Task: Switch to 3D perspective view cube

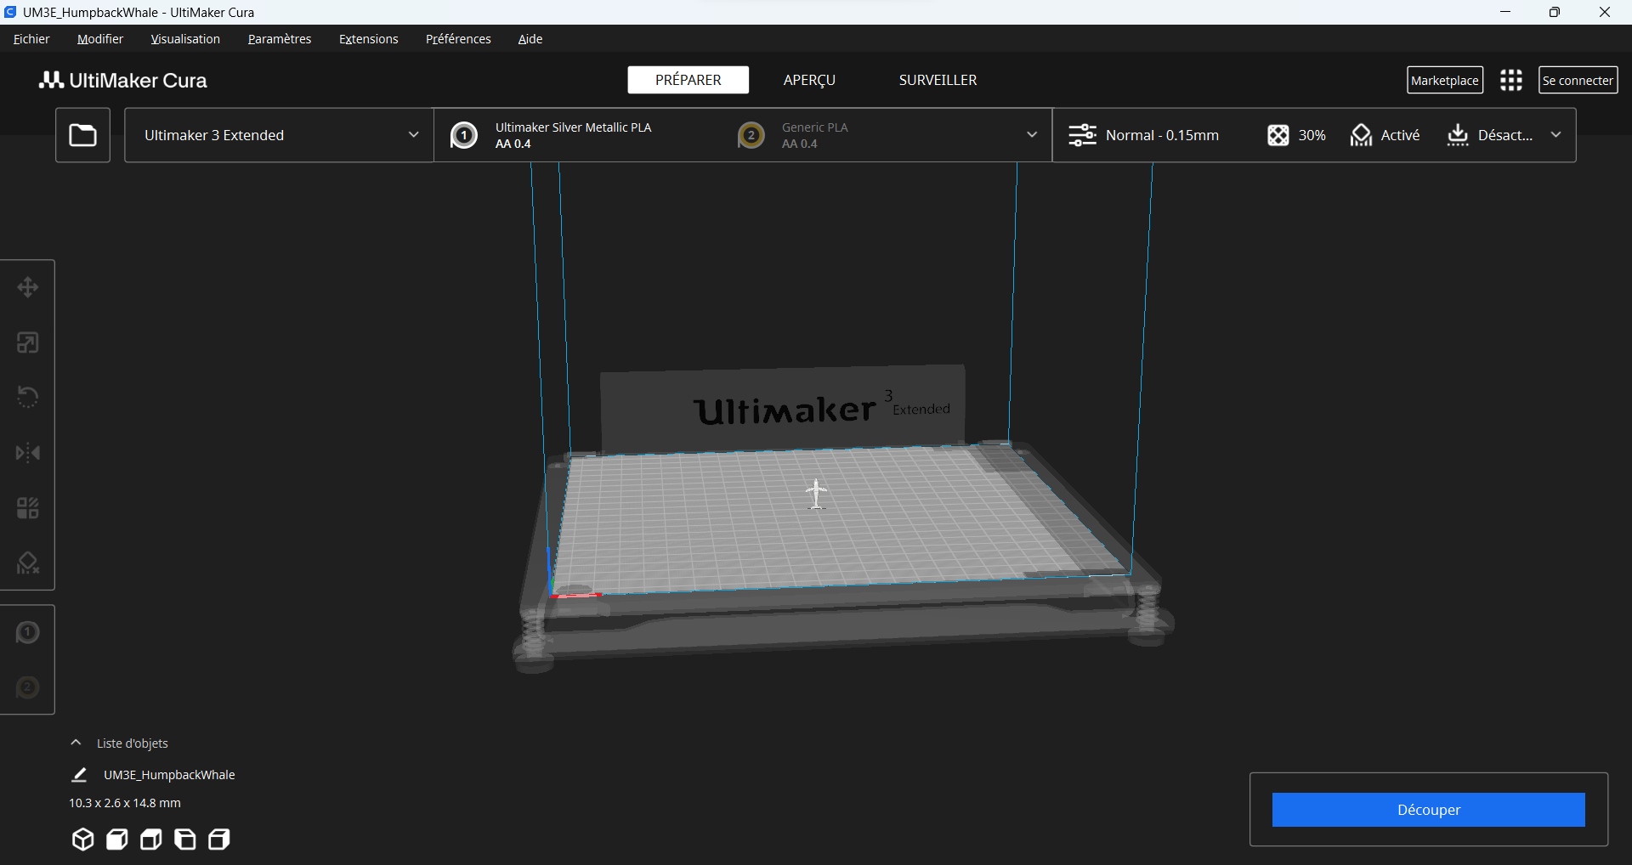Action: point(82,840)
